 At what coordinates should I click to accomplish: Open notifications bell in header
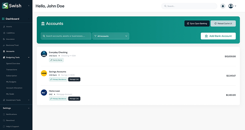(x=223, y=6)
